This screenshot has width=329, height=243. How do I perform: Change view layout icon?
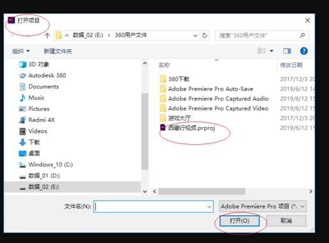262,51
